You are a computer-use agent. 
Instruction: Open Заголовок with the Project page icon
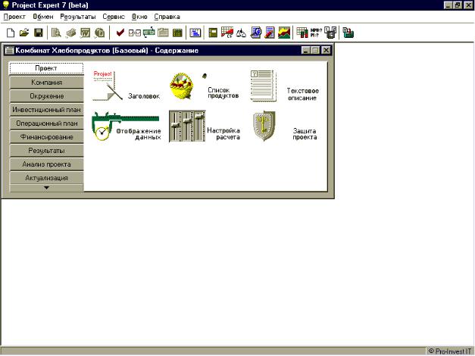click(107, 86)
